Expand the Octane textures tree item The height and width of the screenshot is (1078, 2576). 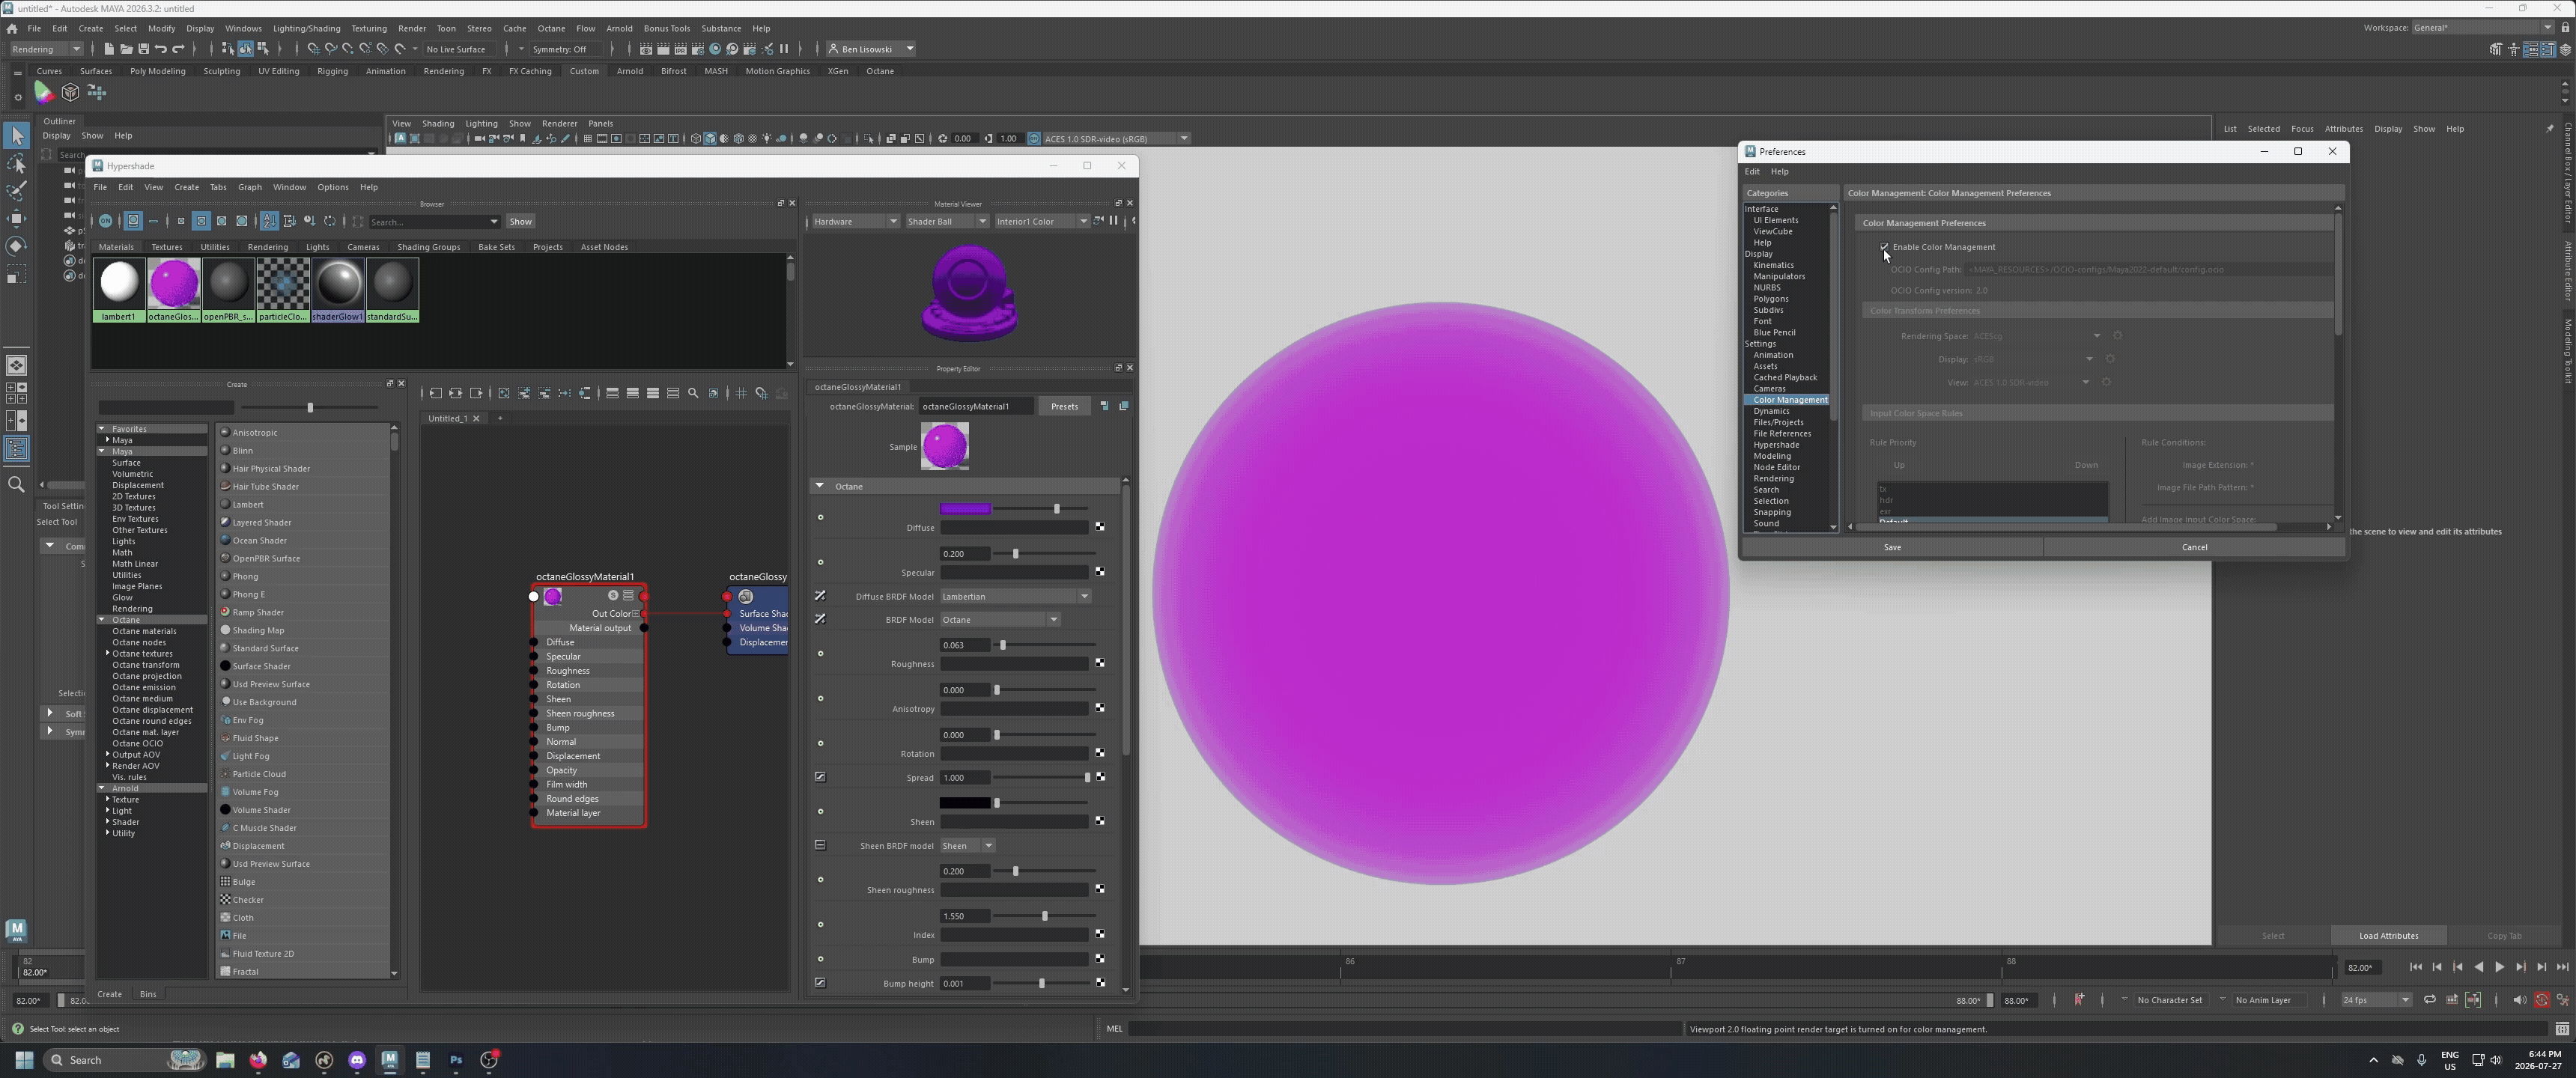pyautogui.click(x=108, y=653)
